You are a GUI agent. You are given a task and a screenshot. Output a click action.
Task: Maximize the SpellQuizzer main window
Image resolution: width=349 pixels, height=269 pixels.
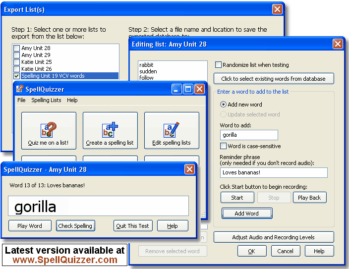188,89
